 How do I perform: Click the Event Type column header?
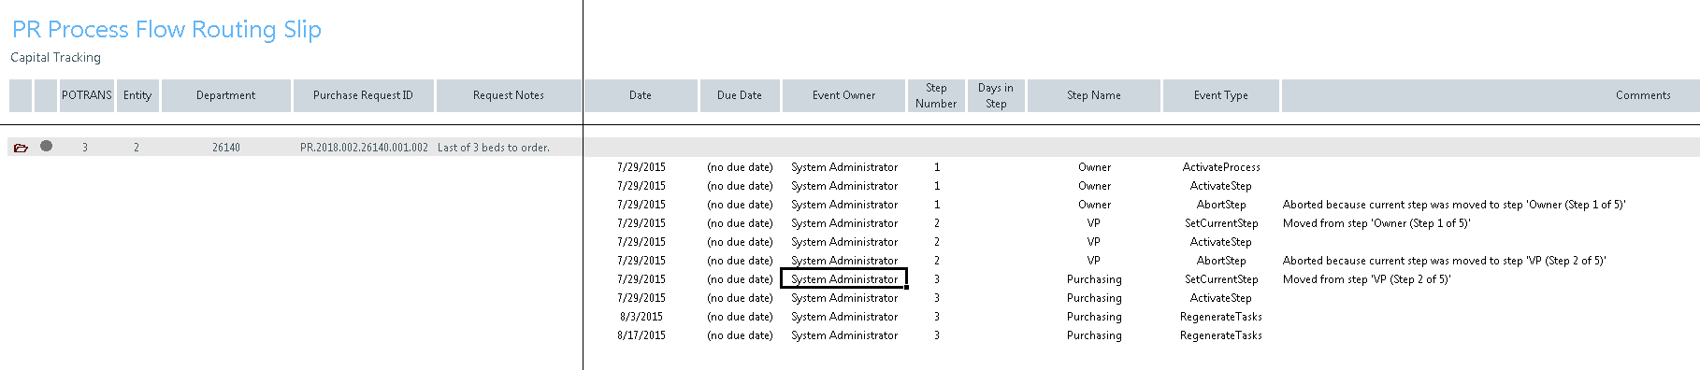(x=1221, y=95)
